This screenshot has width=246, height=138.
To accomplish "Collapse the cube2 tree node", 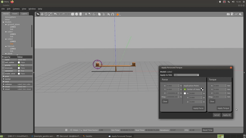I will (x=6, y=39).
